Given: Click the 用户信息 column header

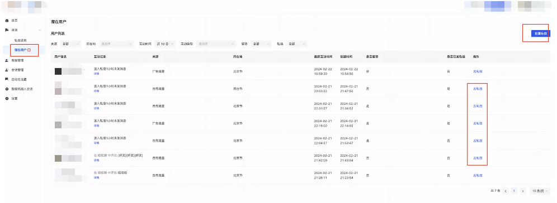Looking at the screenshot, I should 60,57.
